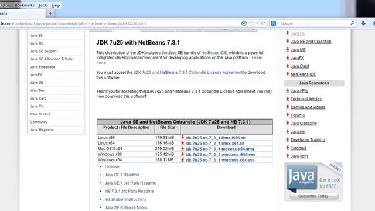Open the History menu
The width and height of the screenshot is (375, 211).
click(x=5, y=5)
